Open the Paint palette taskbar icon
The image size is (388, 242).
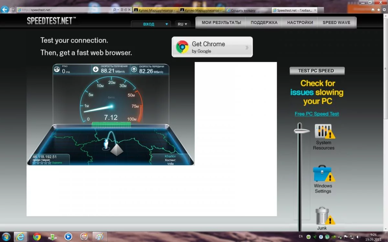pyautogui.click(x=100, y=237)
